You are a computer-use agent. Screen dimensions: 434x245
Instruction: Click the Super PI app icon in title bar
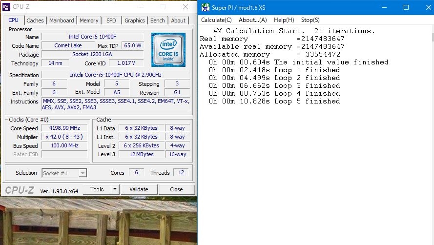click(205, 7)
